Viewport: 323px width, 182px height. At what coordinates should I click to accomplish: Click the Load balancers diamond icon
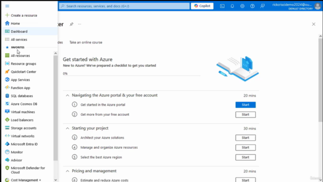point(7,120)
